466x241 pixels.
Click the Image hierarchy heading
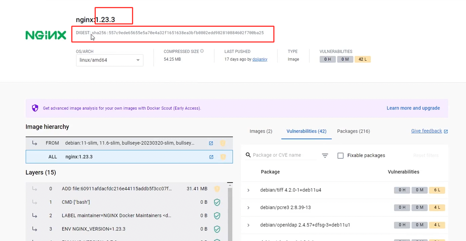pyautogui.click(x=47, y=127)
